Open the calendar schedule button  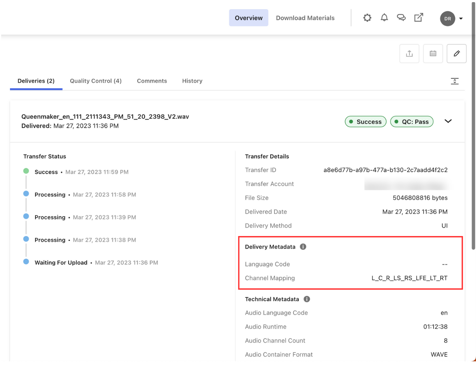pos(433,54)
